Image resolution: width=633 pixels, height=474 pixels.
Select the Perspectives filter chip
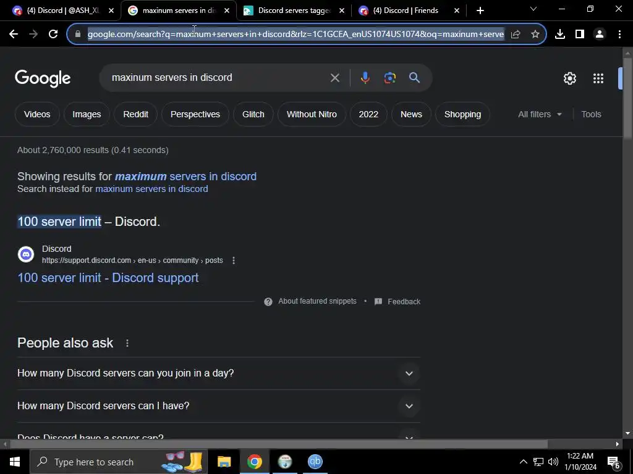[195, 114]
